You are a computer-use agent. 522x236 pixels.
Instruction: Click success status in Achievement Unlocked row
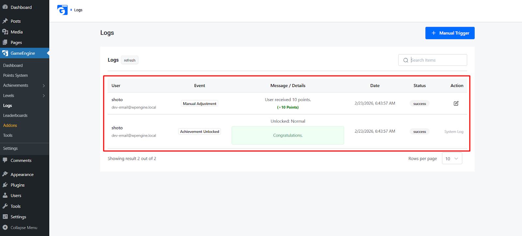click(420, 132)
